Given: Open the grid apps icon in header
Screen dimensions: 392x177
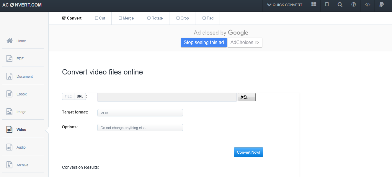Looking at the screenshot, I should [314, 5].
